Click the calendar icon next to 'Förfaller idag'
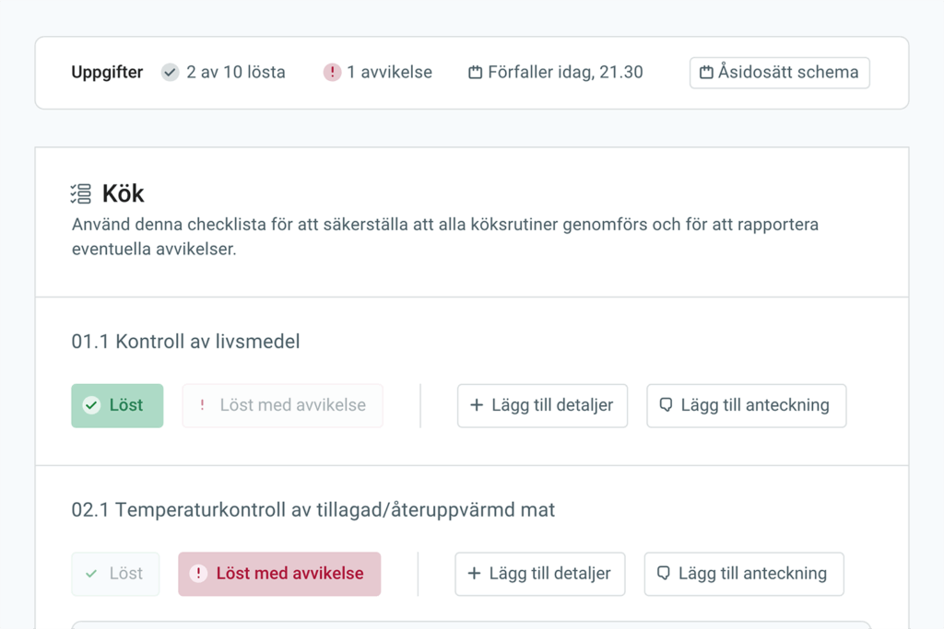944x629 pixels. tap(476, 73)
